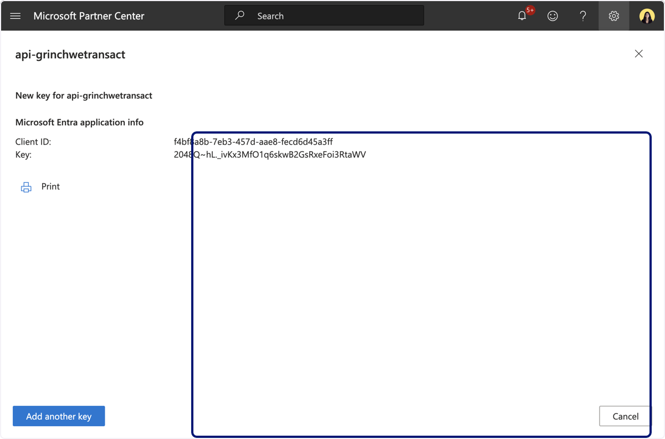Click the printer icon

pyautogui.click(x=26, y=187)
